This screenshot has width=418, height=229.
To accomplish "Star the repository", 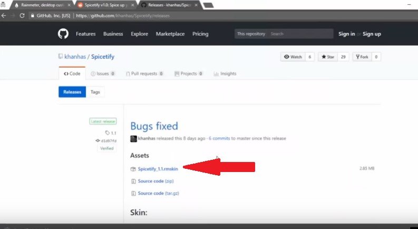I will tap(328, 57).
